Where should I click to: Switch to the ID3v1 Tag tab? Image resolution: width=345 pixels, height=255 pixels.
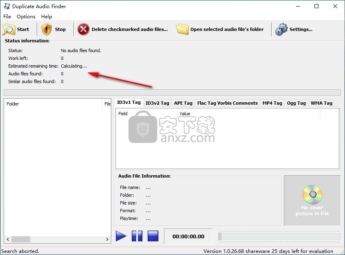point(129,102)
